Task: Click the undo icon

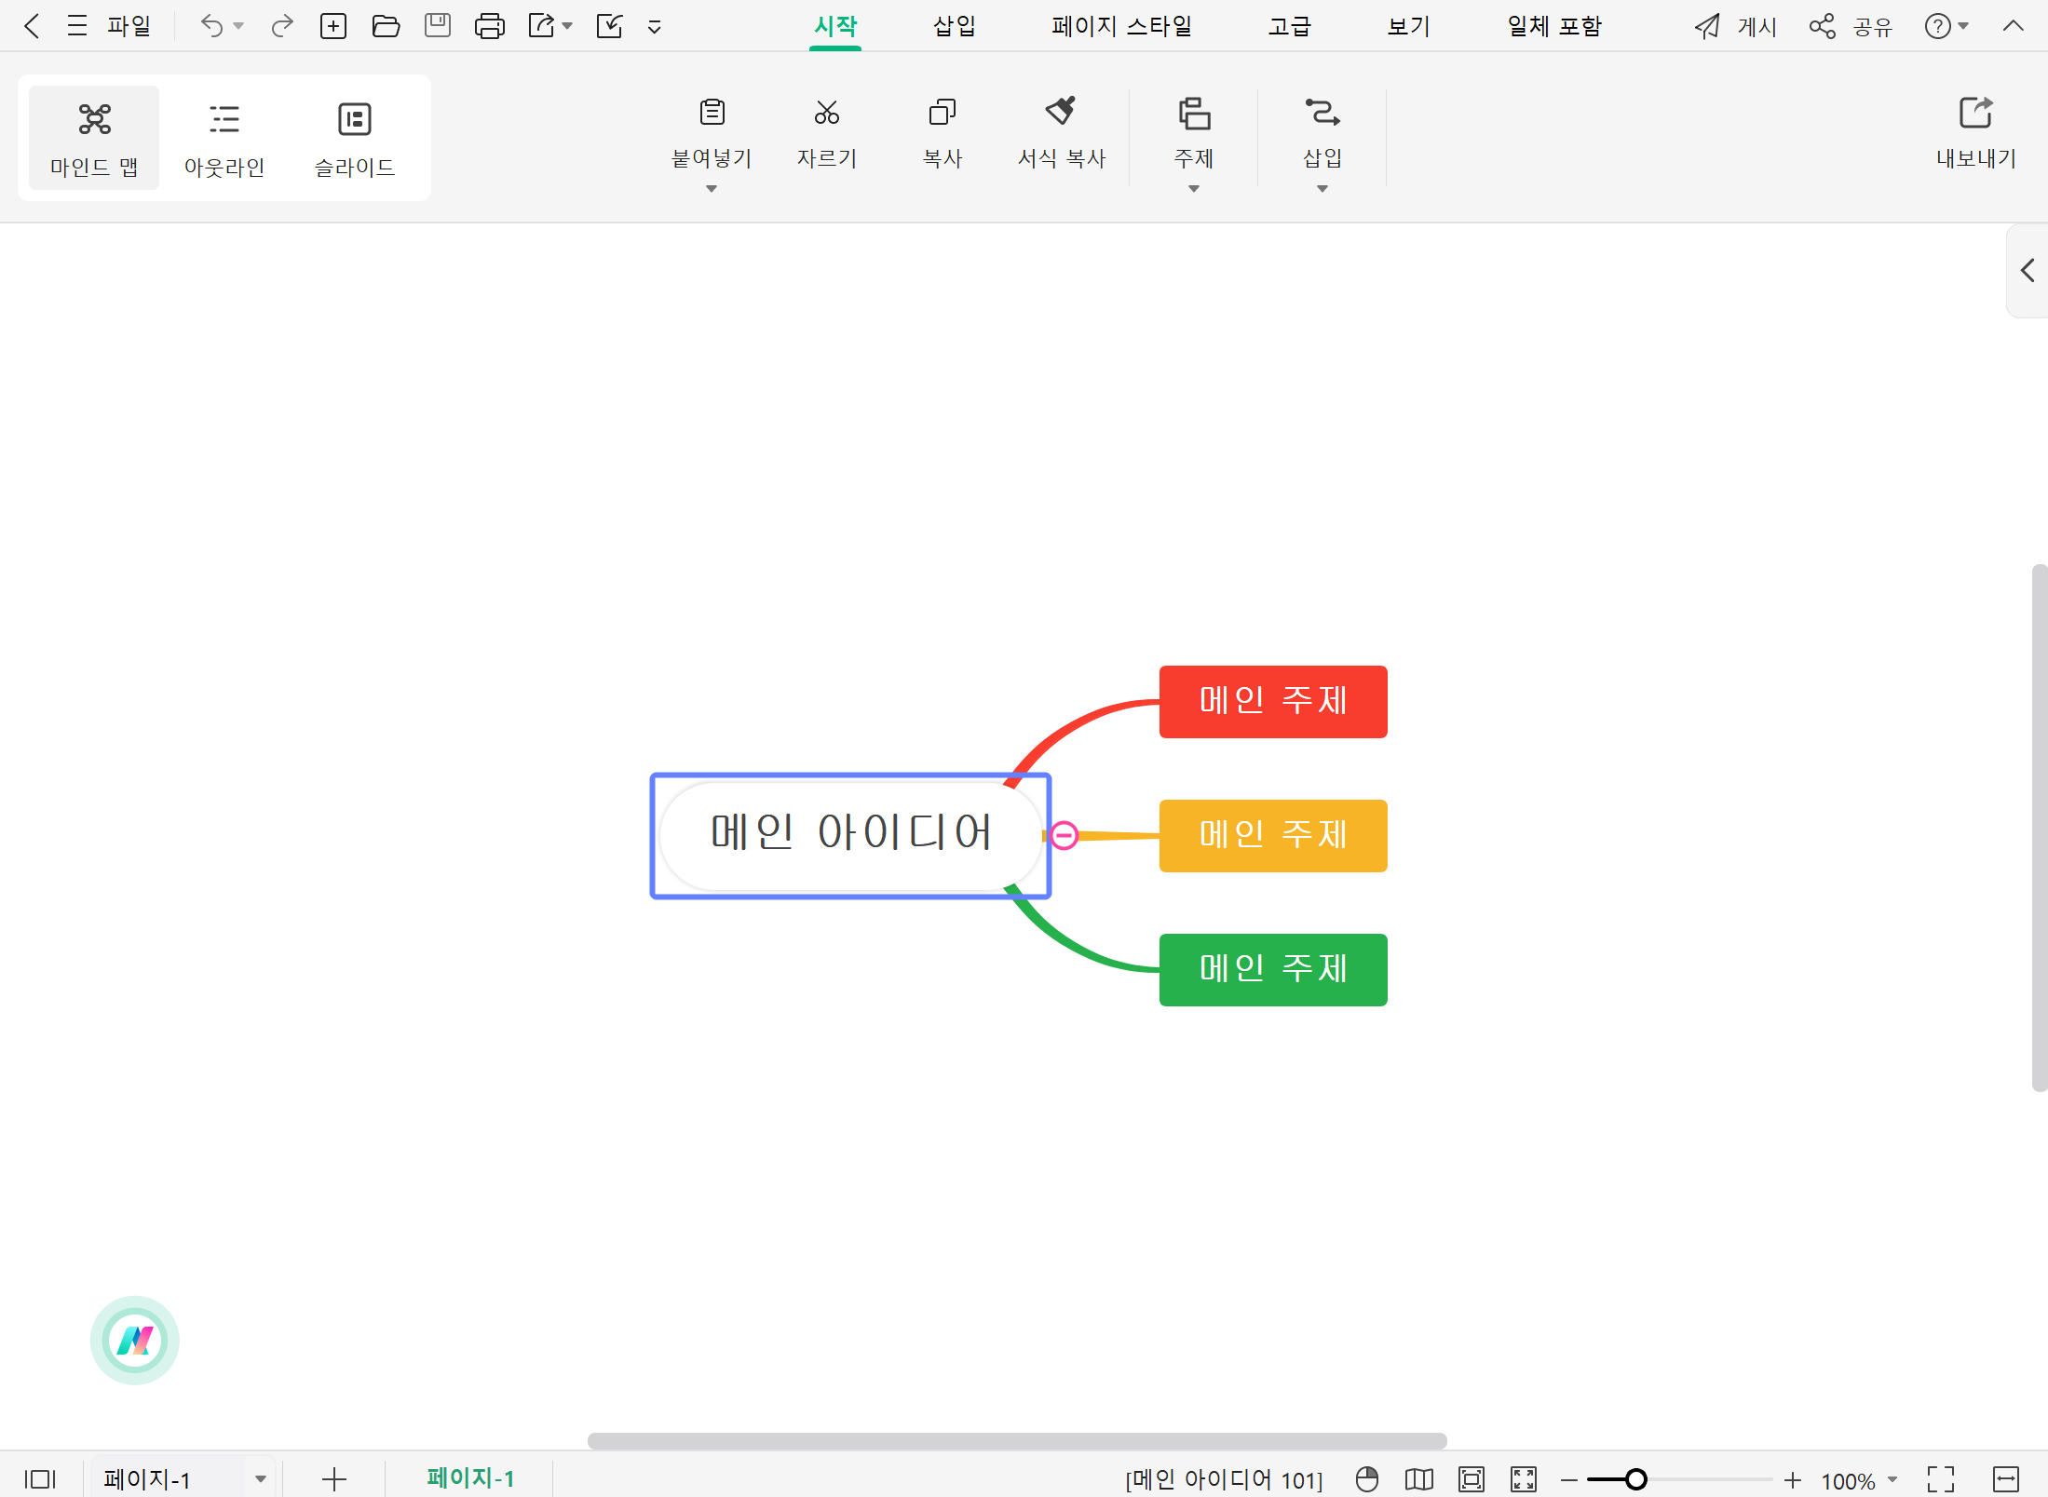Action: pyautogui.click(x=211, y=26)
